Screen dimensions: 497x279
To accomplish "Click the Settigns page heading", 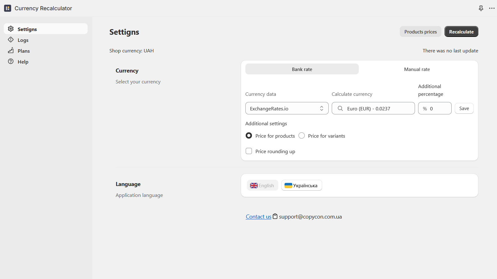I will (124, 32).
